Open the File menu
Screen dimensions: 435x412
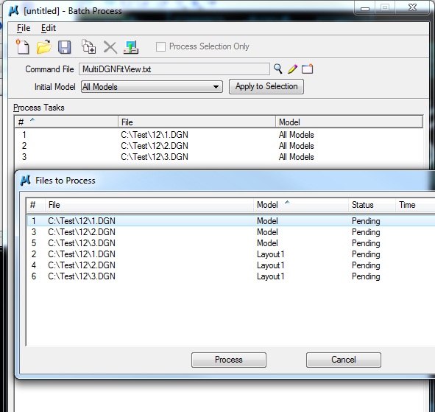point(24,28)
